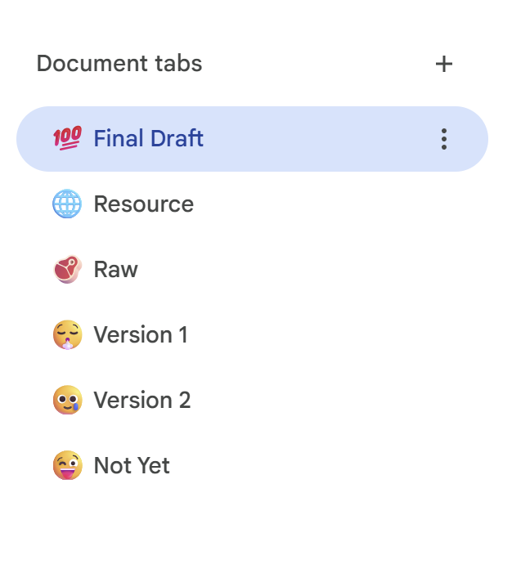The height and width of the screenshot is (569, 512).
Task: Click the Version 2 label text
Action: [141, 401]
